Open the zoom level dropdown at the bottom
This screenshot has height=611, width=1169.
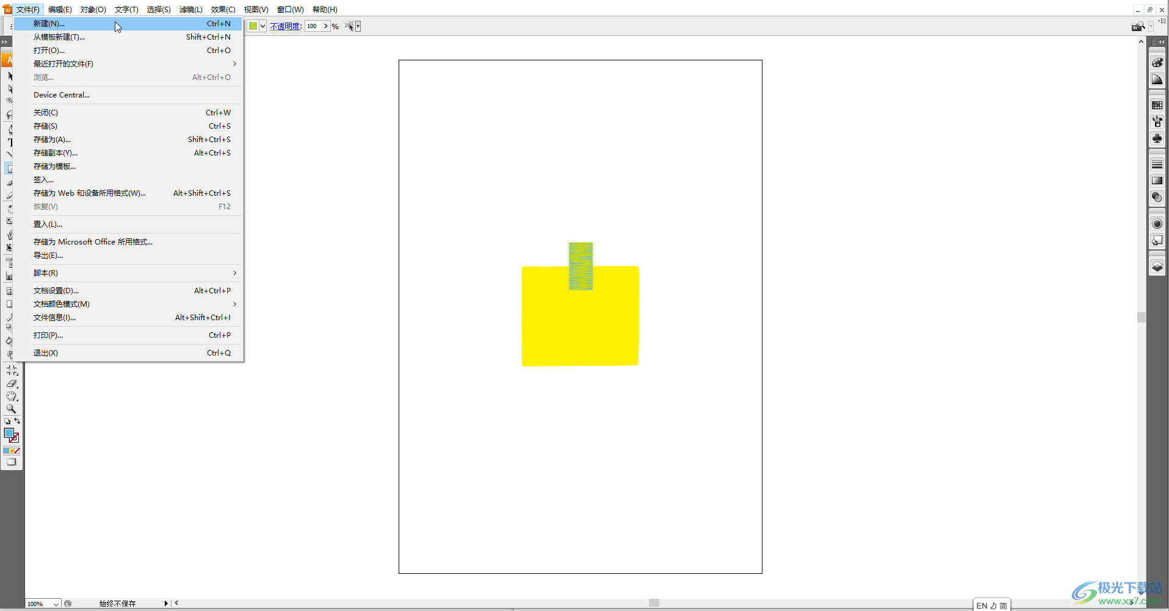(x=56, y=604)
